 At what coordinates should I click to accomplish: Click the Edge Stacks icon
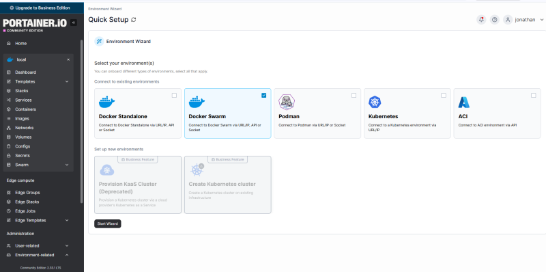(x=9, y=202)
